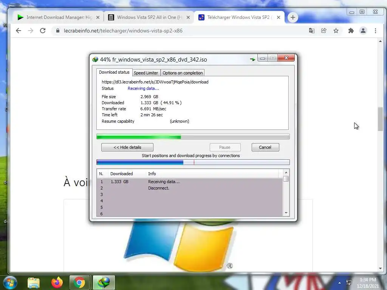387x290 pixels.
Task: Minimize the IDM download dialog
Action: pyautogui.click(x=263, y=58)
